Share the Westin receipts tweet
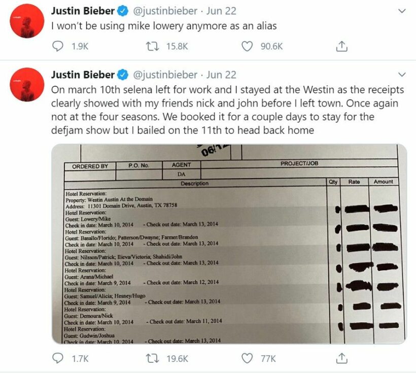The image size is (416, 374). (342, 358)
